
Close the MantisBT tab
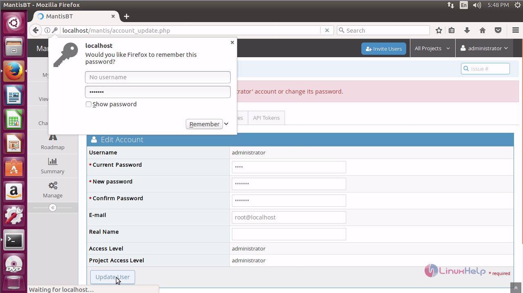[x=113, y=16]
